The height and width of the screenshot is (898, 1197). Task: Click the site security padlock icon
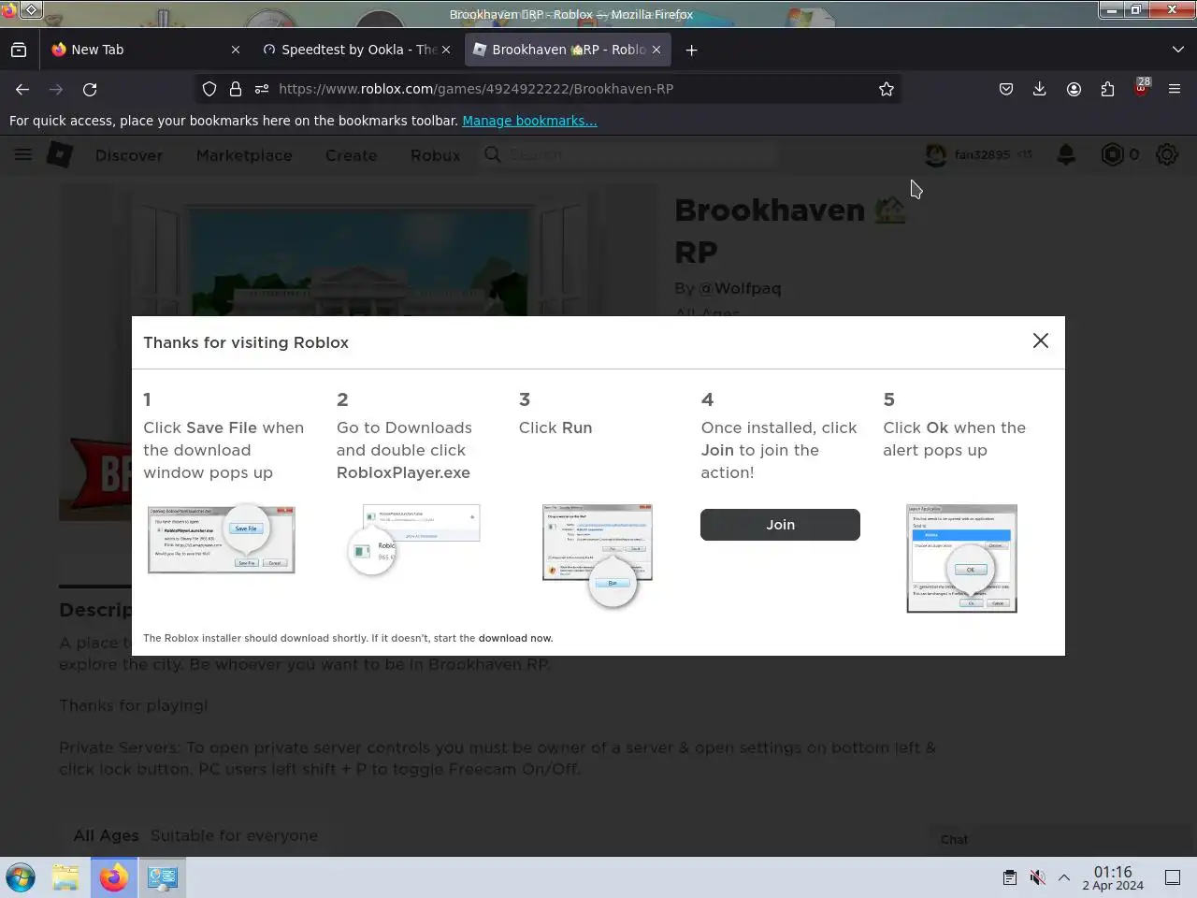(236, 89)
